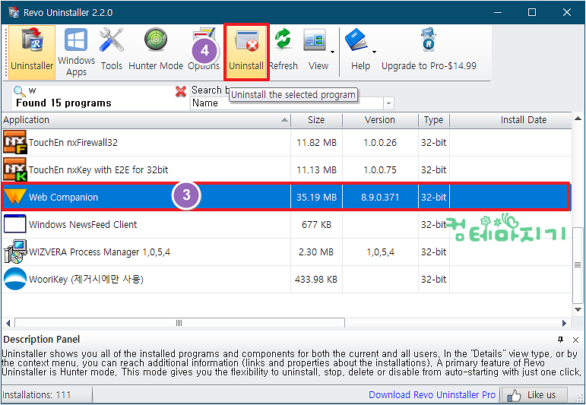Click horizontal scroll left arrow

tap(8, 323)
